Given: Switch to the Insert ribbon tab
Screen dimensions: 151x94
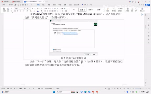Looking at the screenshot, I should pos(44,5).
